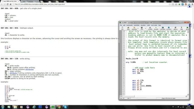Create a new file in emu8086

(122, 28)
